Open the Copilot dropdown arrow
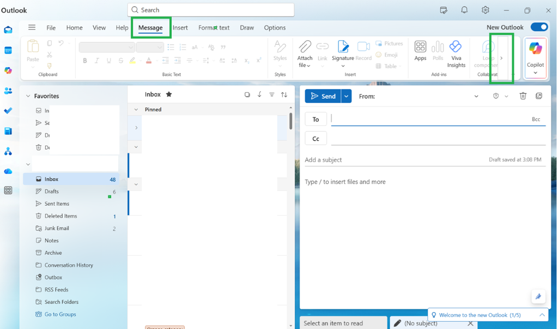558x329 pixels. (535, 73)
